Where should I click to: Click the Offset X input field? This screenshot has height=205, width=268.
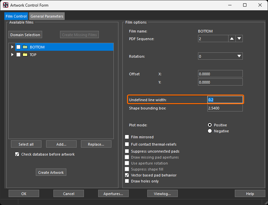pyautogui.click(x=220, y=74)
